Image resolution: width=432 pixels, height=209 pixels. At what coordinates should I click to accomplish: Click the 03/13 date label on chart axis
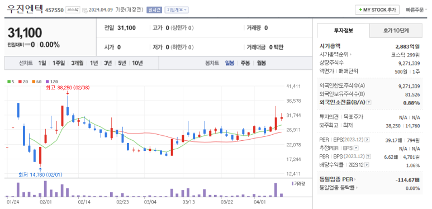pyautogui.click(x=189, y=202)
